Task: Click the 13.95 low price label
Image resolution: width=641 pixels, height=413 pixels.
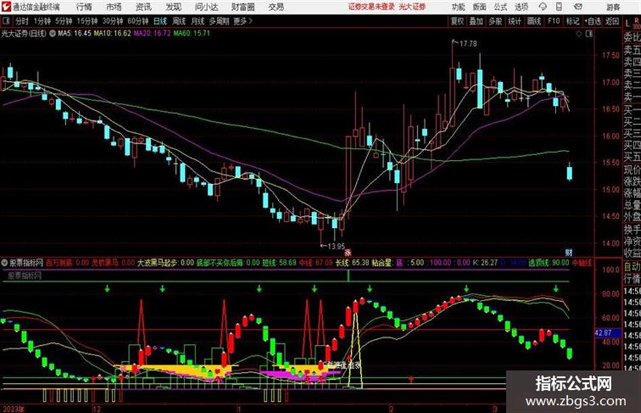Action: tap(336, 246)
